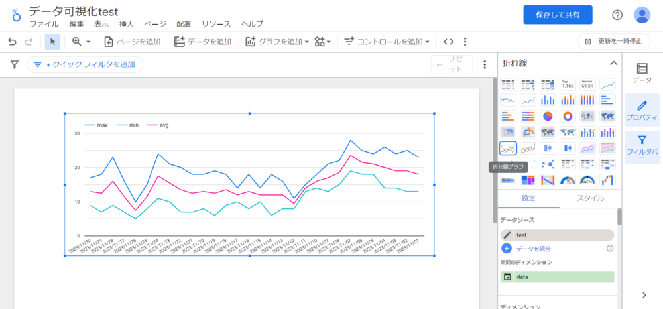663x309 pixels.
Task: Choose the bubble chart type icon
Action: [548, 164]
